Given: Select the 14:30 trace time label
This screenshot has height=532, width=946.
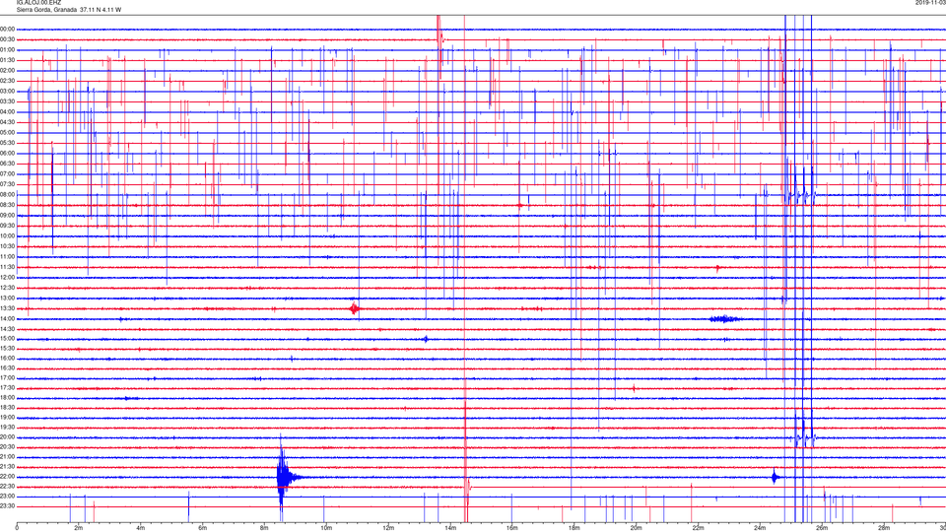Looking at the screenshot, I should pos(8,329).
